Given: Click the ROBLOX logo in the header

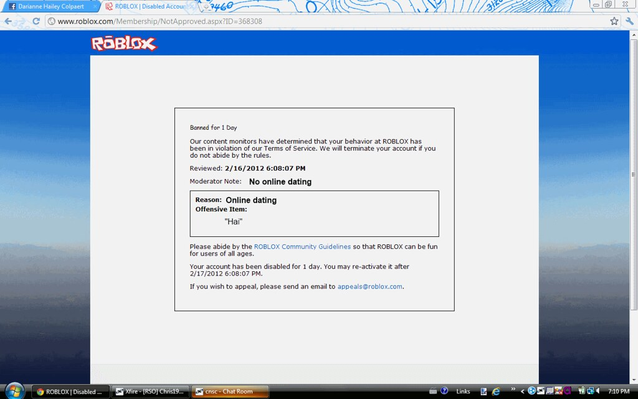Looking at the screenshot, I should pyautogui.click(x=124, y=43).
